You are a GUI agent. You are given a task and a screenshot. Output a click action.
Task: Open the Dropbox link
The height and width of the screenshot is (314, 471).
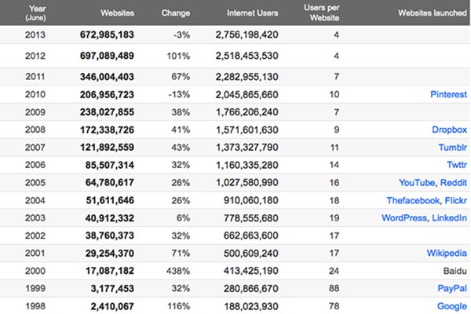(x=449, y=130)
